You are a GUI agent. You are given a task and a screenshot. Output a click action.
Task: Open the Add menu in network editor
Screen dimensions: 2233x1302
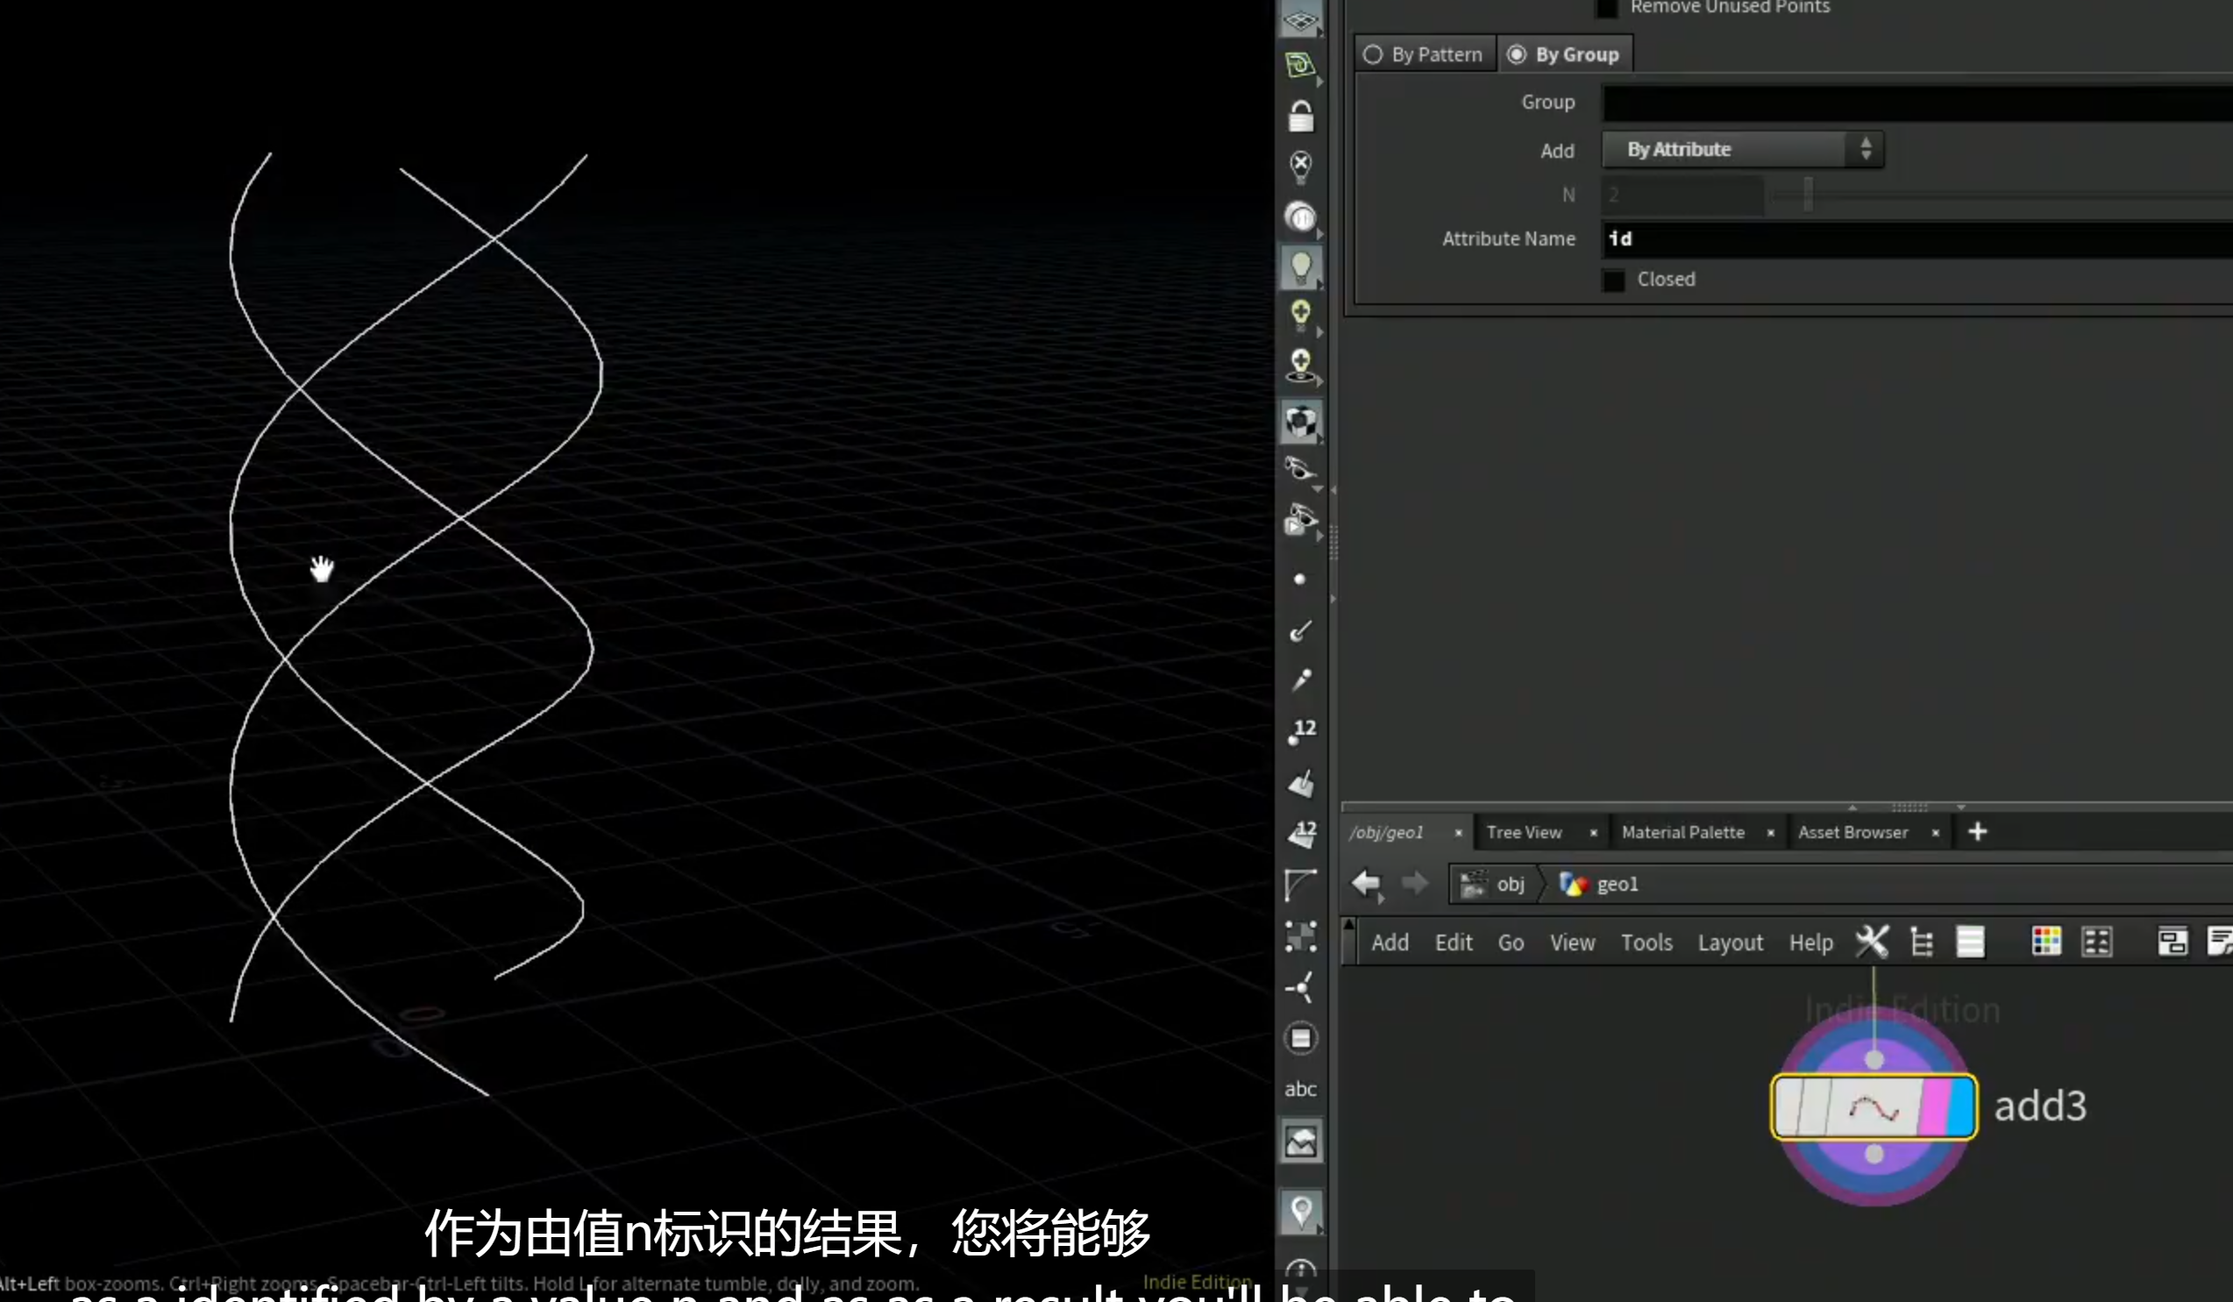pyautogui.click(x=1390, y=943)
